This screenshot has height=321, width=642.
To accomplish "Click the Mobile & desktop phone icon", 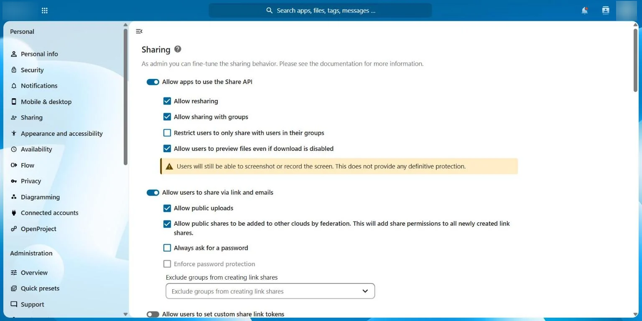I will pos(14,102).
